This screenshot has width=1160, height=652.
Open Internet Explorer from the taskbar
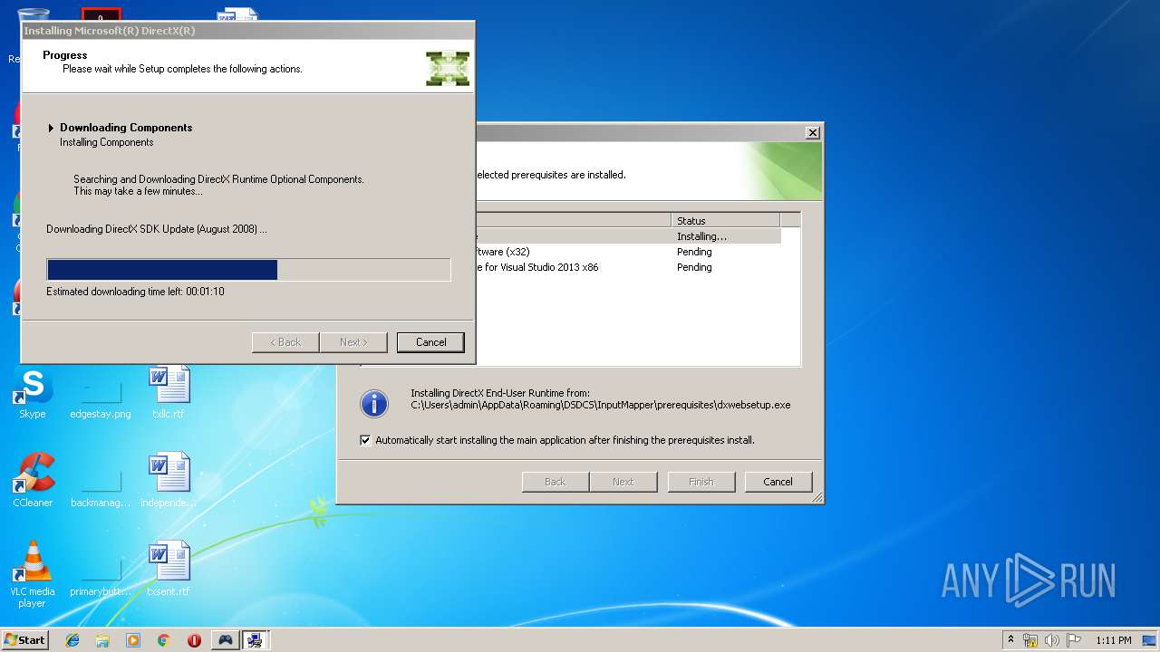(72, 640)
